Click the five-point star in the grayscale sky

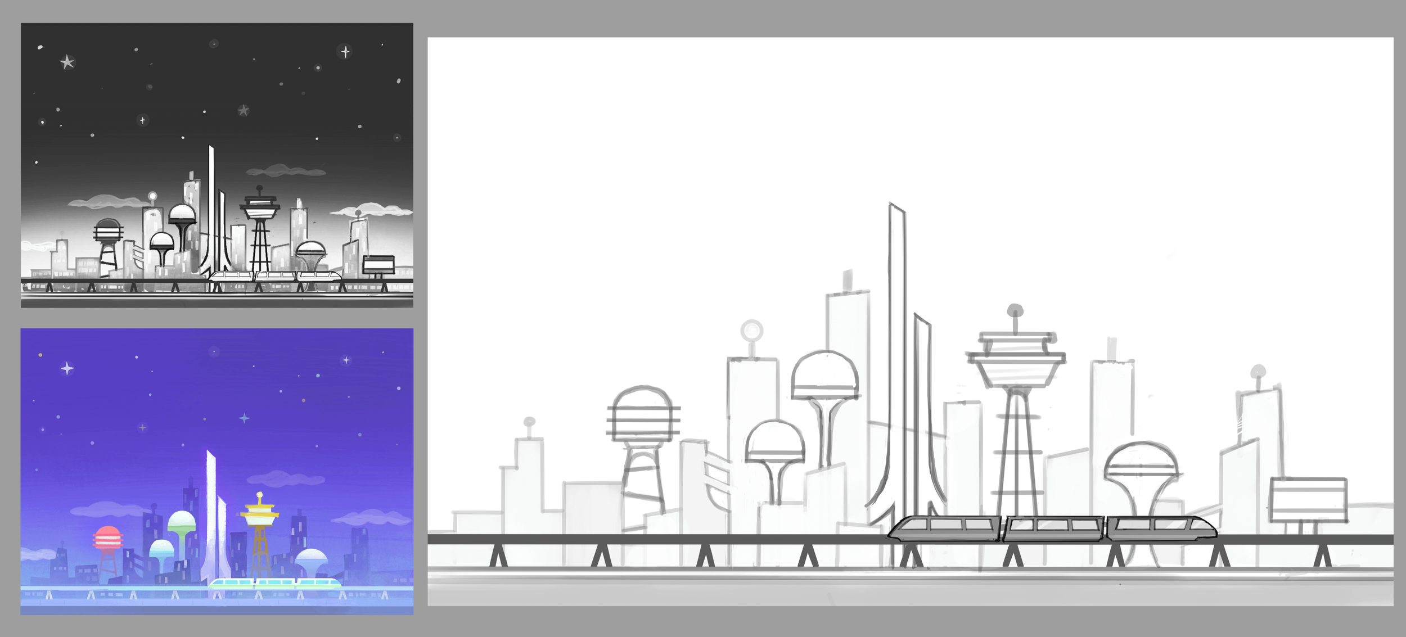(67, 62)
